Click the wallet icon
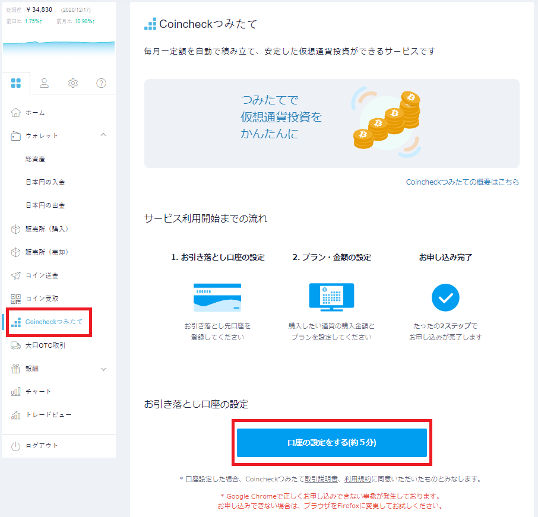The width and height of the screenshot is (538, 517). point(15,136)
